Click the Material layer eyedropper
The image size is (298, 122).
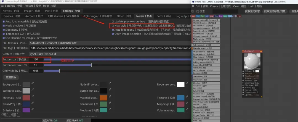tap(110, 97)
